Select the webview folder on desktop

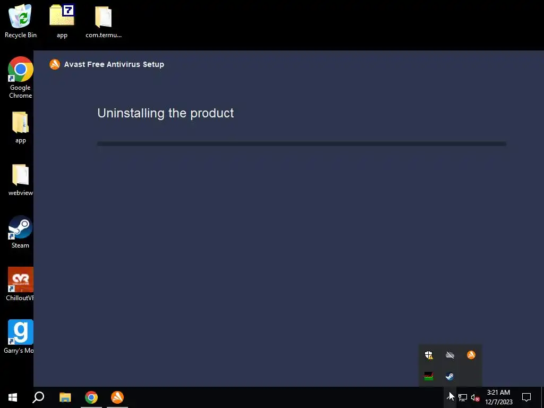tap(21, 180)
